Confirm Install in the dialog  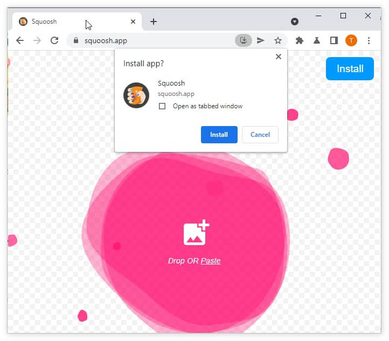(x=219, y=135)
